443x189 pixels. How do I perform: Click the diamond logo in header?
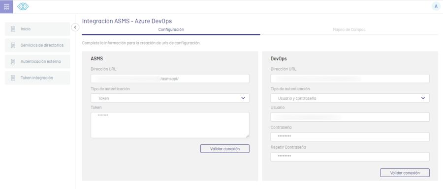pyautogui.click(x=23, y=6)
